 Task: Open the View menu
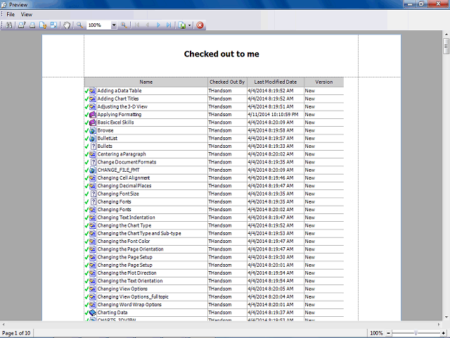pos(27,14)
